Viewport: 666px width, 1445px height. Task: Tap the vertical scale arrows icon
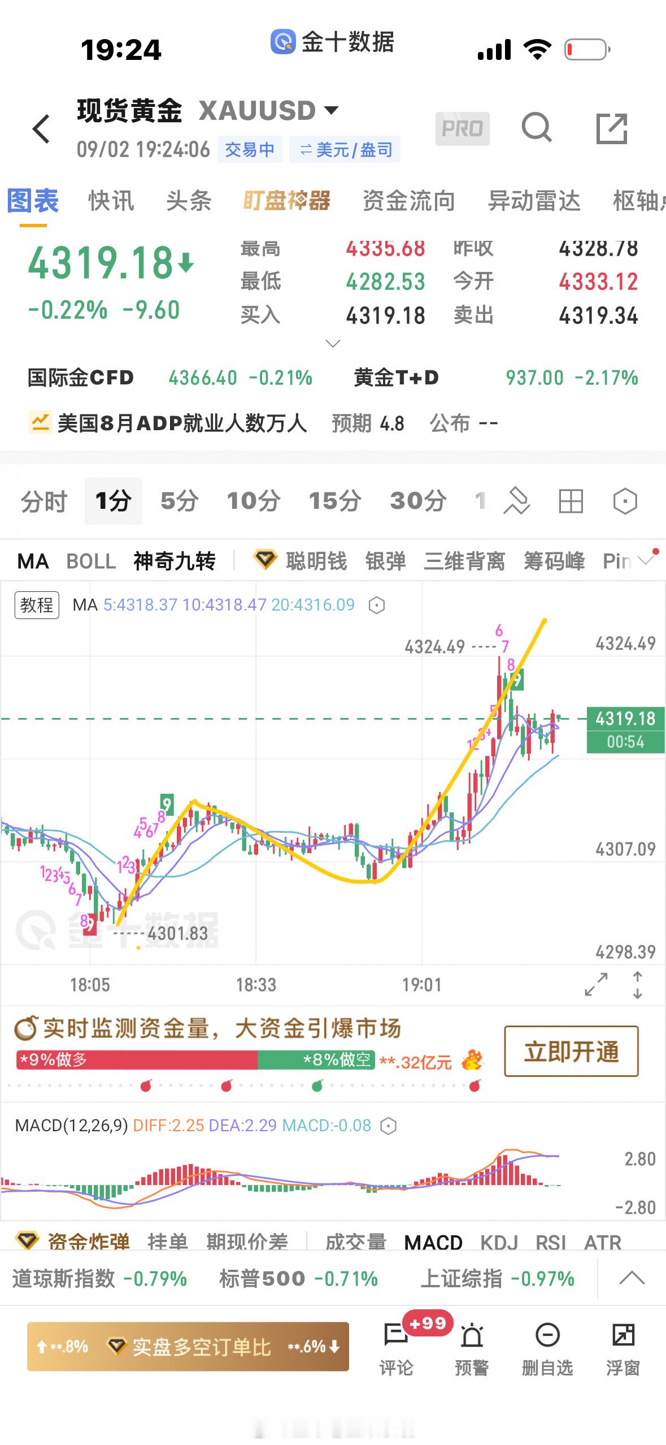coord(637,984)
